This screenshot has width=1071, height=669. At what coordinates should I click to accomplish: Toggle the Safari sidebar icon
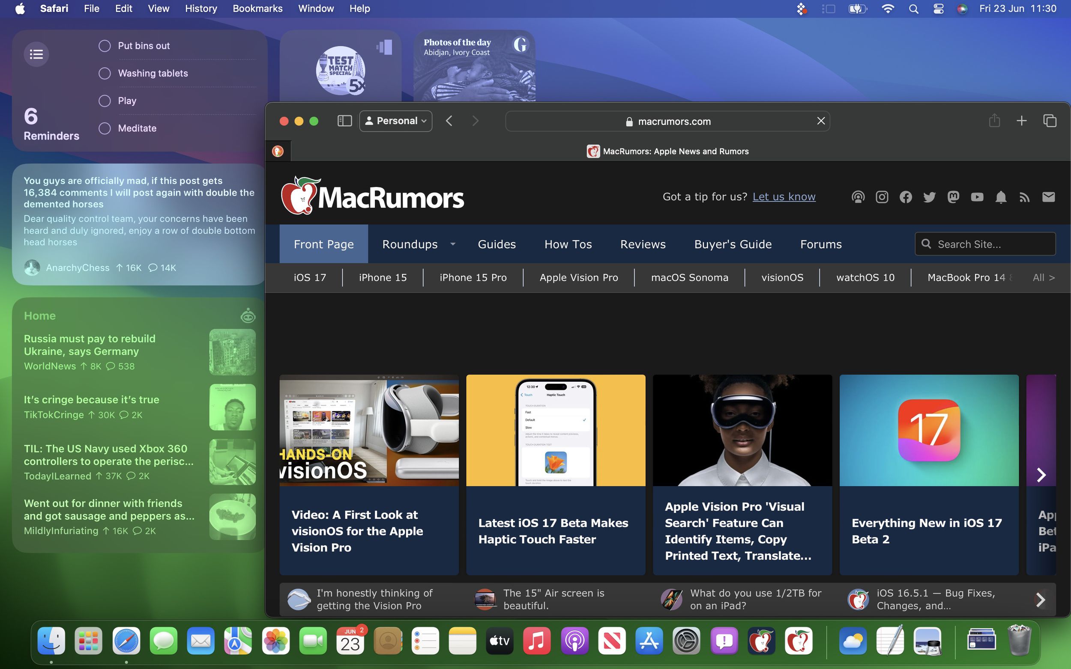pos(344,120)
